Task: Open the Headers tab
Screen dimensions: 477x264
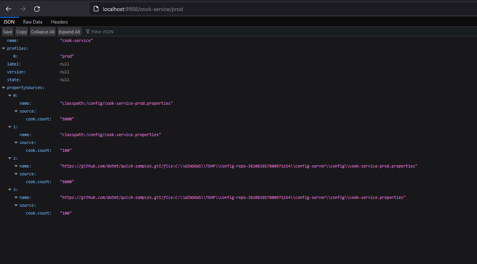Action: pyautogui.click(x=59, y=22)
